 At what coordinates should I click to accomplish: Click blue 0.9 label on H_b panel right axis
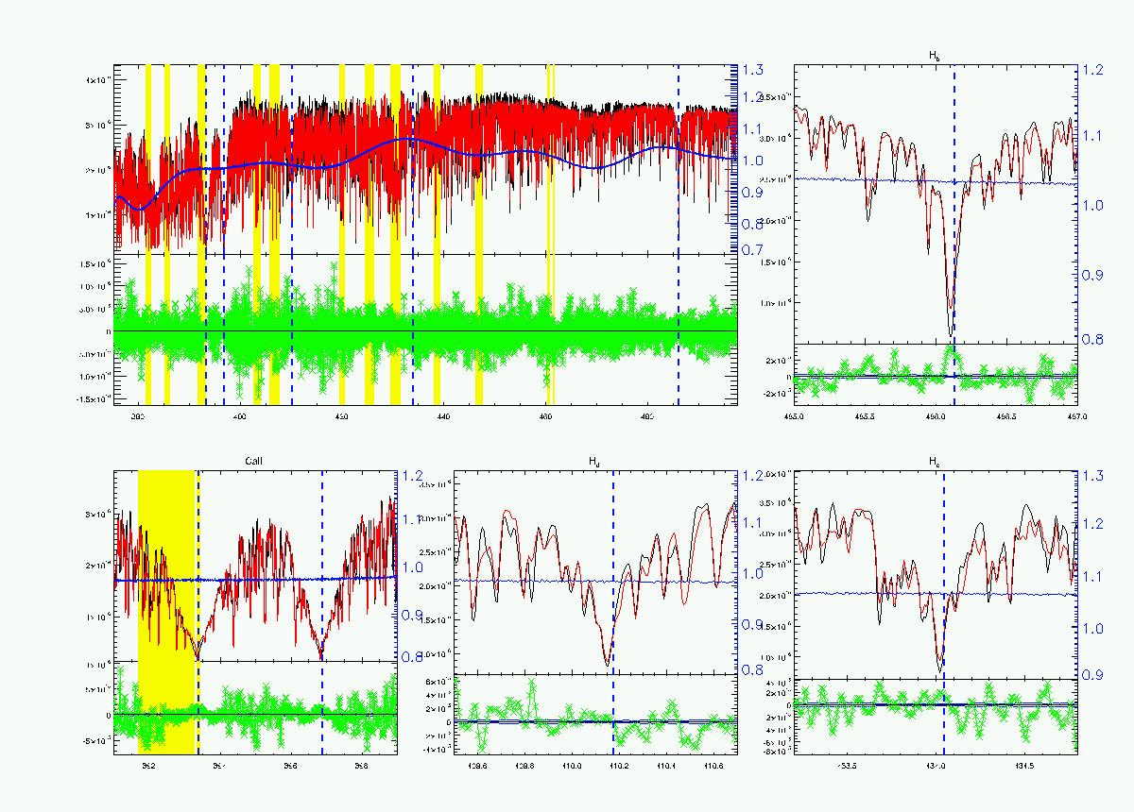1091,275
